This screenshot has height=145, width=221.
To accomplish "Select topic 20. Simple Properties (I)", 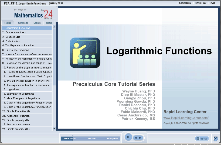I will point(27,111).
